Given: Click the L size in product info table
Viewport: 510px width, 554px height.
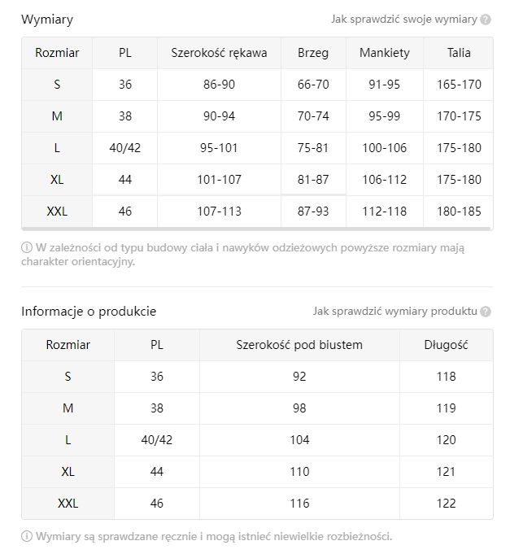Looking at the screenshot, I should coord(68,440).
